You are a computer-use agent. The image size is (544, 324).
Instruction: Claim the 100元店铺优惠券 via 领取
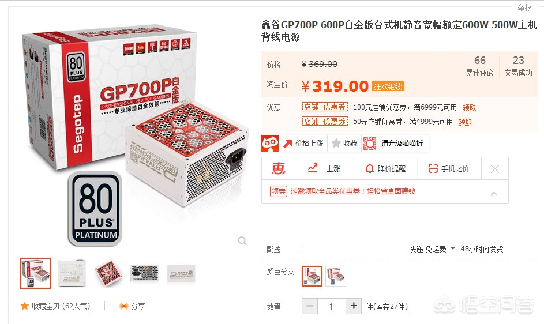click(470, 108)
